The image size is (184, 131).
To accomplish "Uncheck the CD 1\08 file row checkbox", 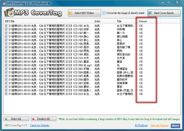I will (6, 51).
